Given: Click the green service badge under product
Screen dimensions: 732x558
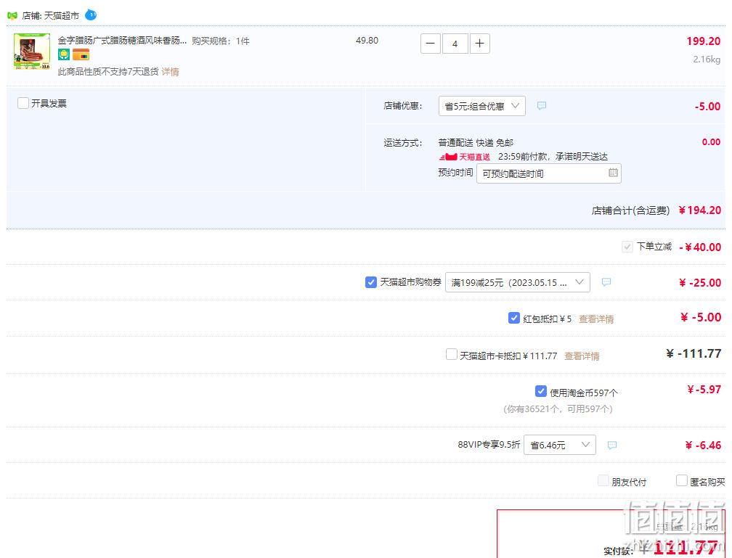Looking at the screenshot, I should pyautogui.click(x=64, y=55).
